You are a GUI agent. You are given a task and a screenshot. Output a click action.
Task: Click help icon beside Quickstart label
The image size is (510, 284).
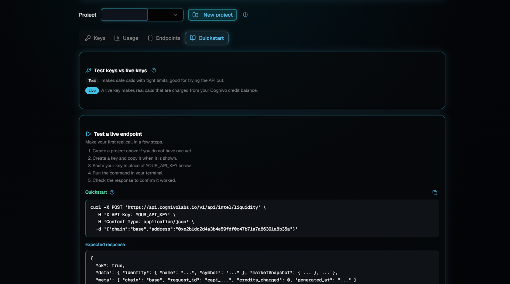pos(112,193)
